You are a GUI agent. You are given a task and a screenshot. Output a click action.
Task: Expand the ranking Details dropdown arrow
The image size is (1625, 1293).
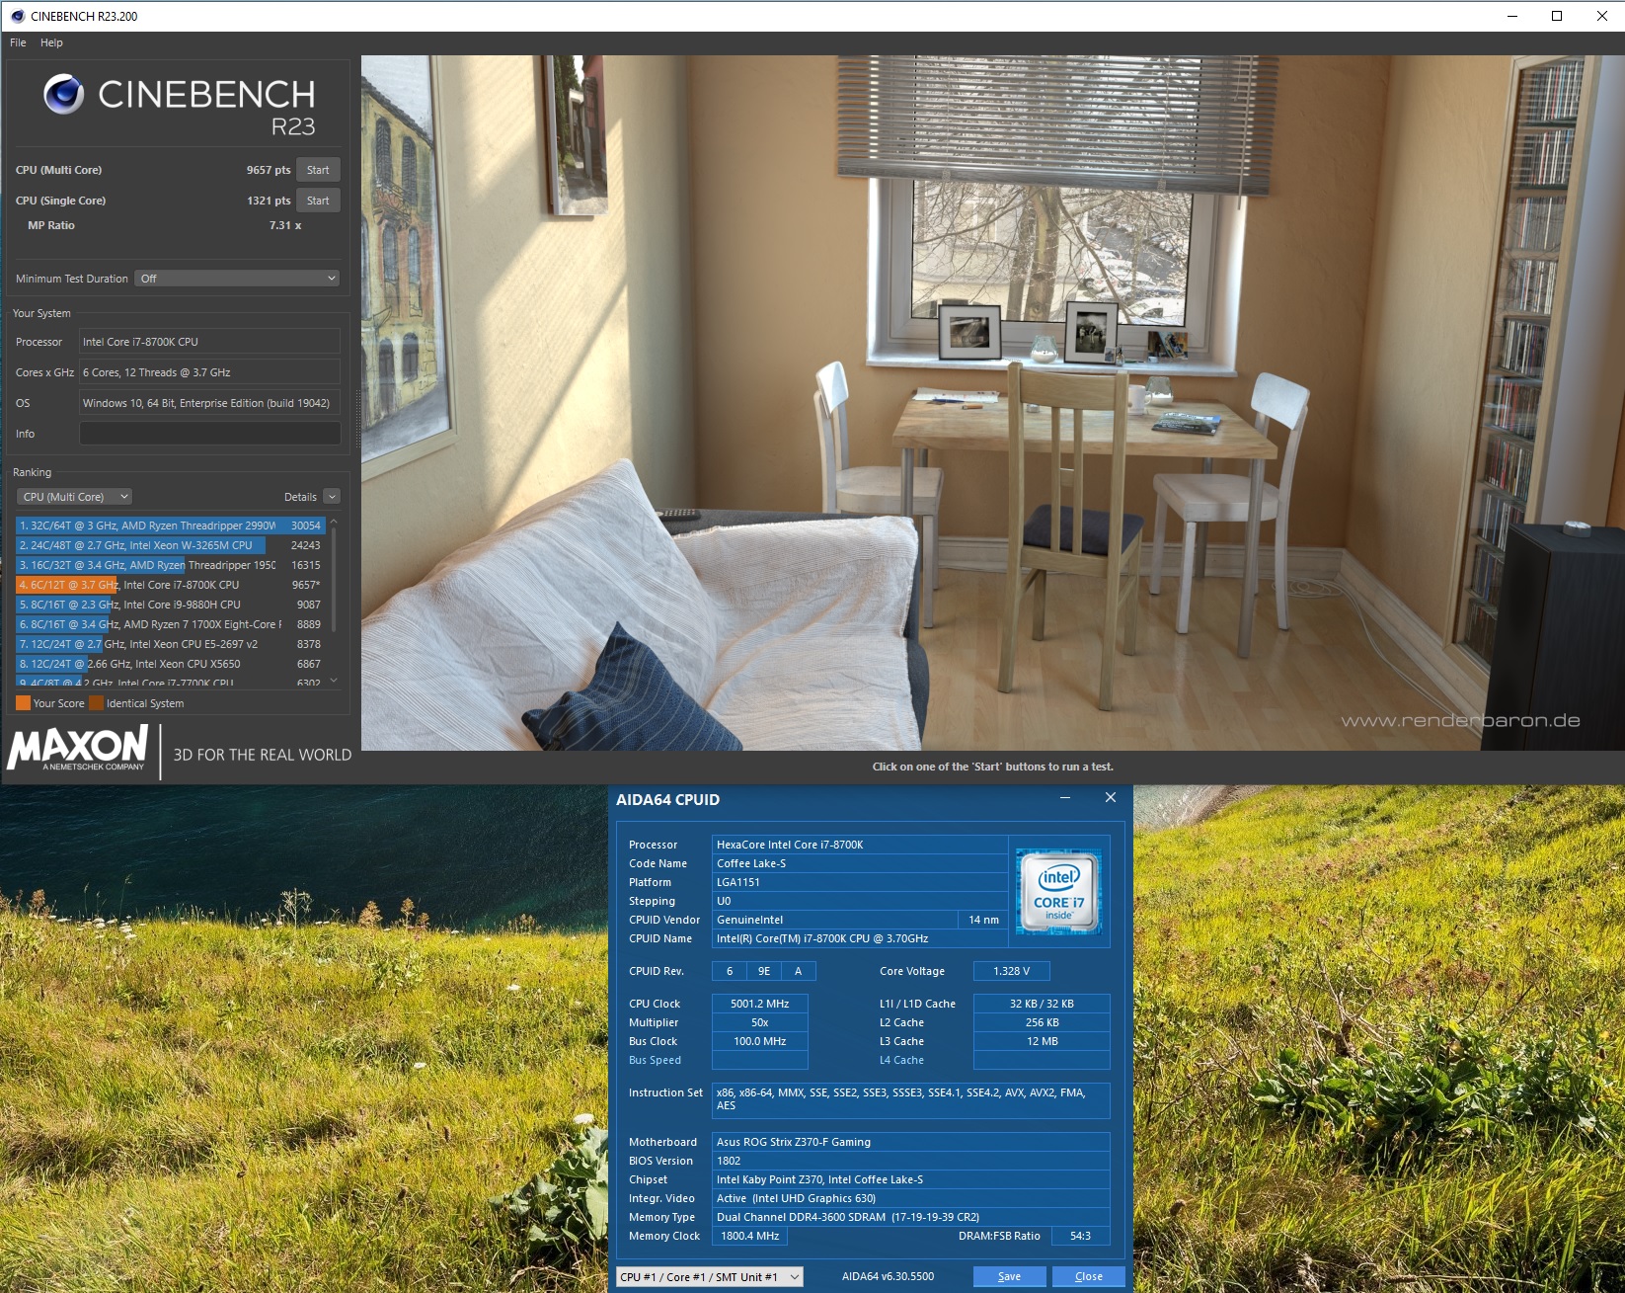point(332,497)
